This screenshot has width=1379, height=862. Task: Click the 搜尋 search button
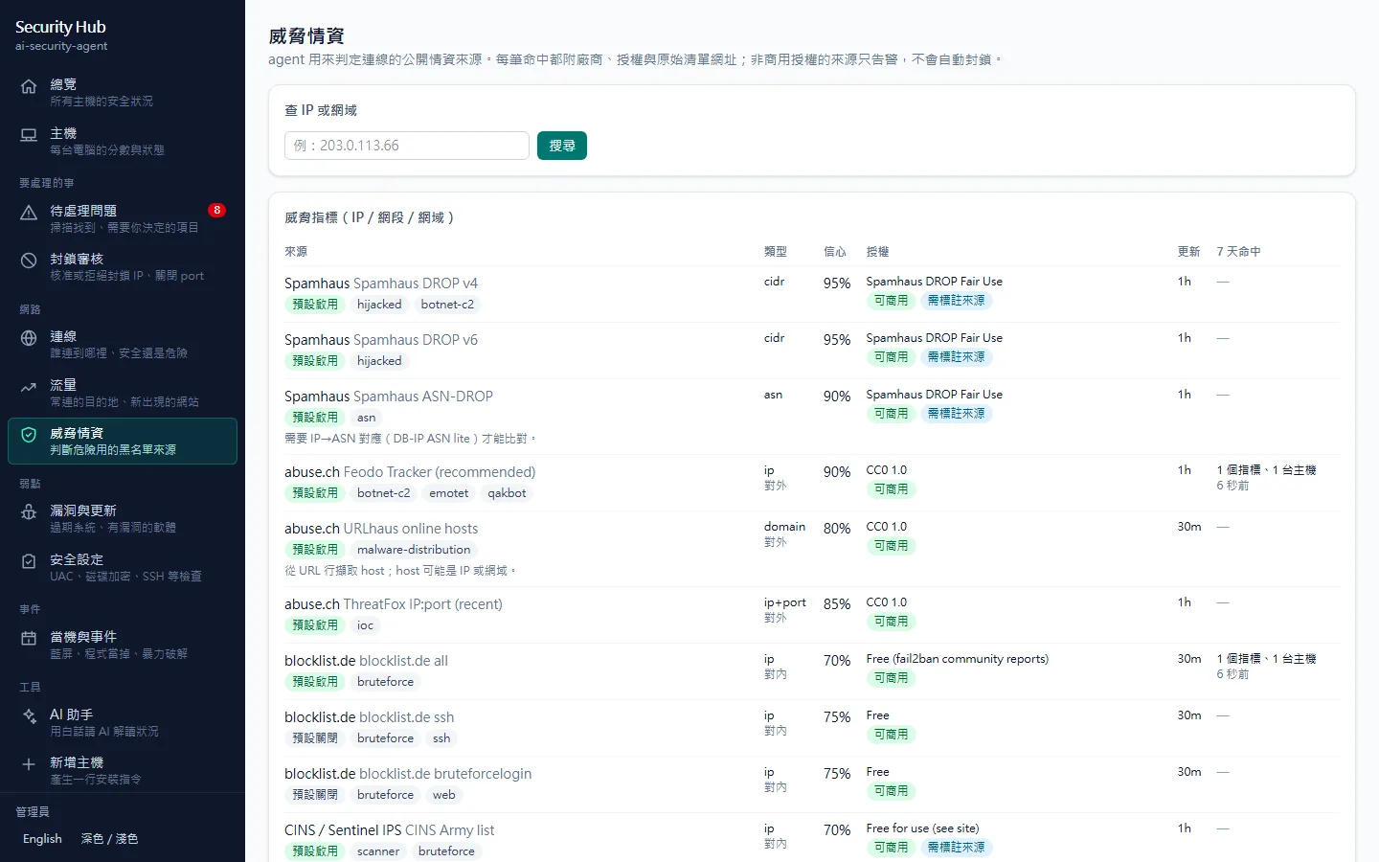tap(562, 146)
